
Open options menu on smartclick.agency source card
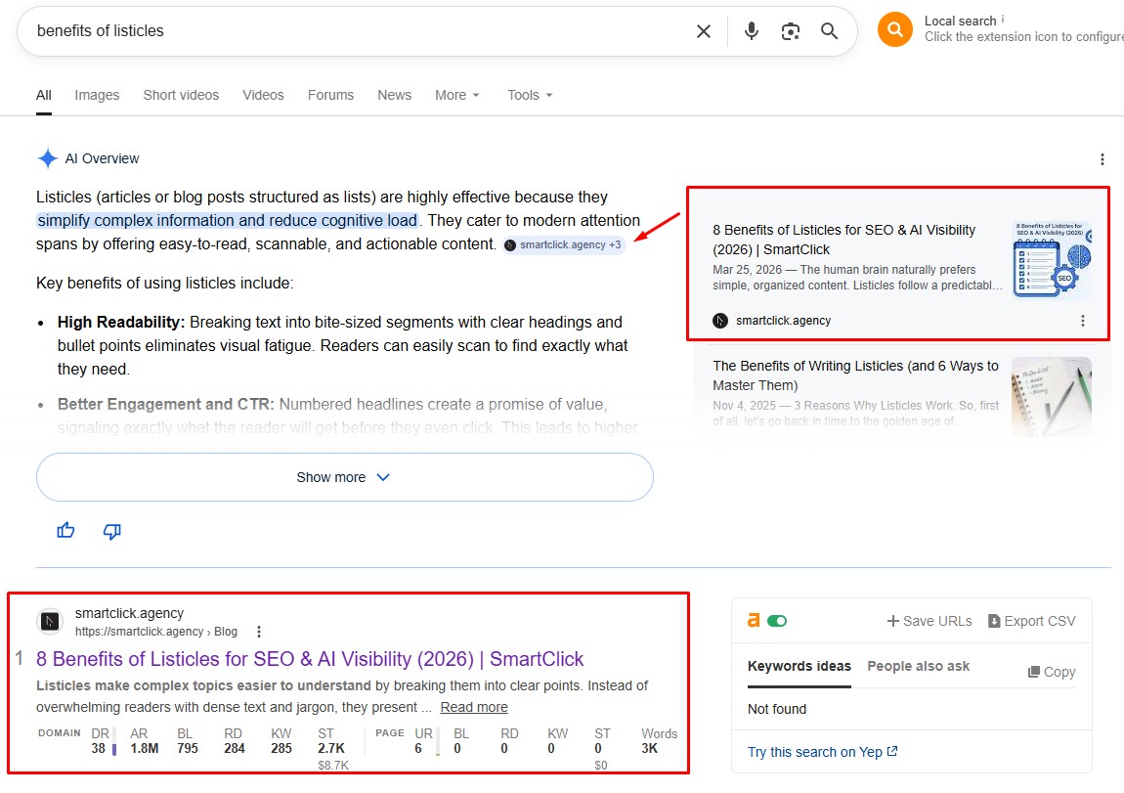1082,321
